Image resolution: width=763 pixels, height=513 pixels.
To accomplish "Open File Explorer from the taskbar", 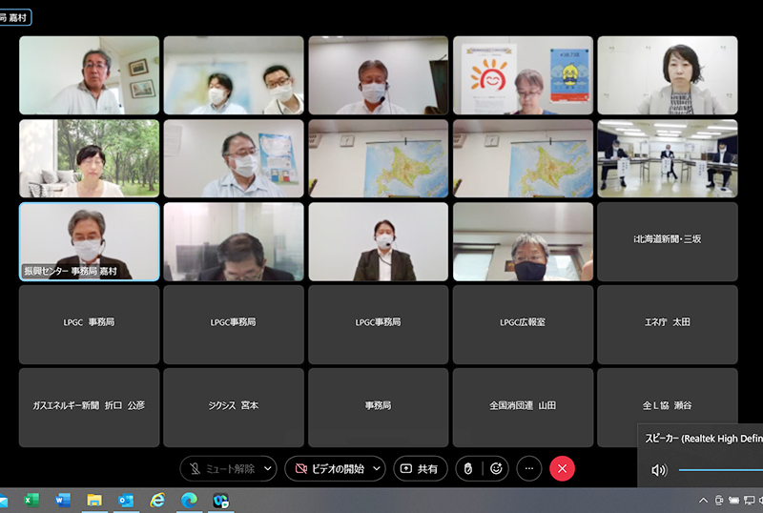I will [x=94, y=500].
